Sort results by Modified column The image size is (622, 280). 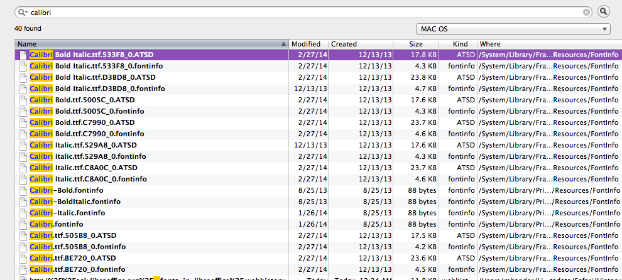309,44
